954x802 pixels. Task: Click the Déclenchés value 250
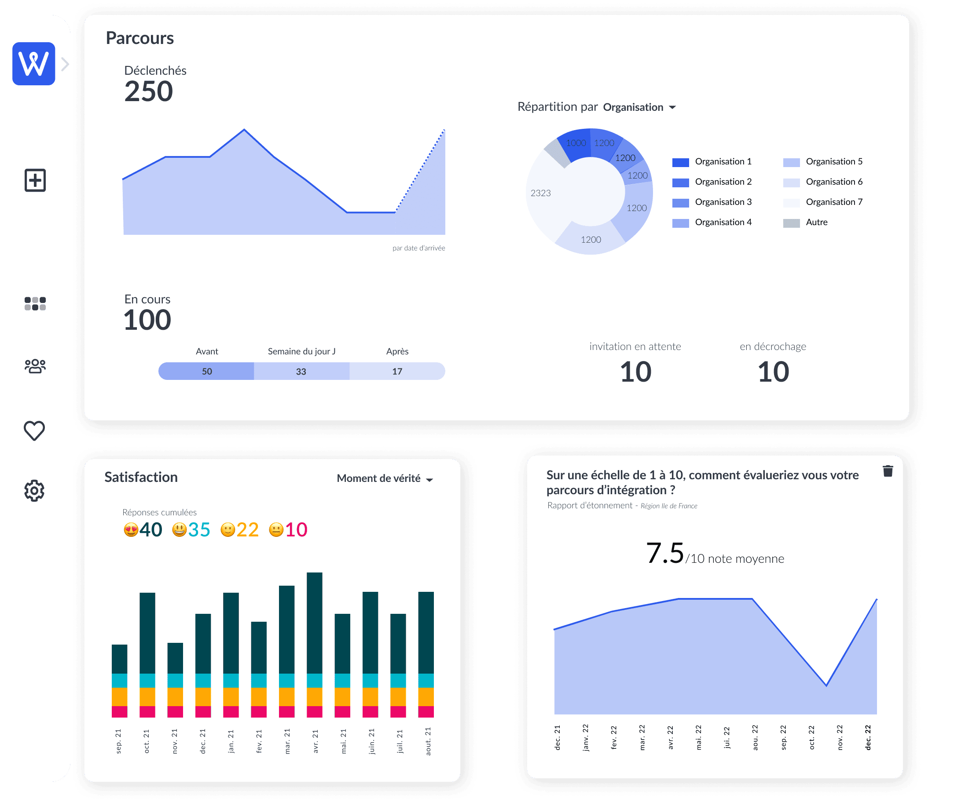coord(149,91)
